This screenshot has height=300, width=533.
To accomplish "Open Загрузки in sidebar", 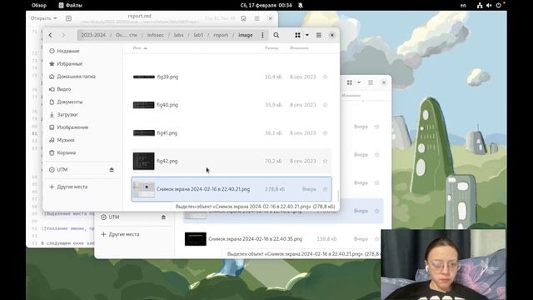I will point(82,115).
